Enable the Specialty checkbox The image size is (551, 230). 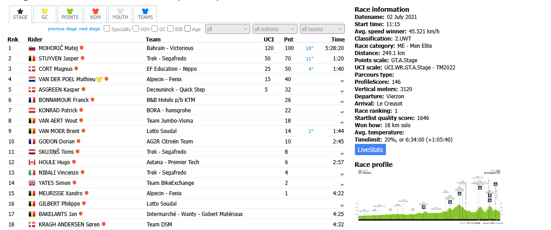click(107, 29)
